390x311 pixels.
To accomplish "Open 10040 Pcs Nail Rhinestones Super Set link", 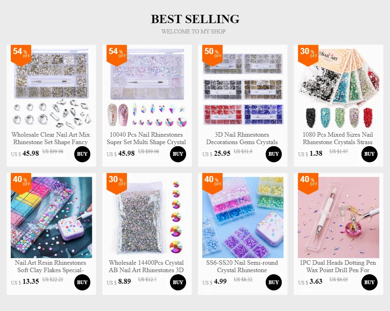I will click(x=146, y=138).
